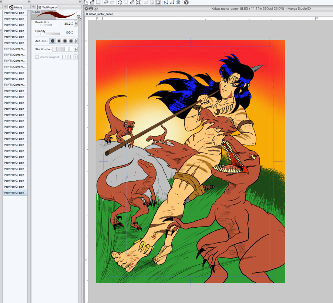This screenshot has width=333, height=303.
Task: Open Brush Size dynamics settings button
Action: click(x=76, y=24)
